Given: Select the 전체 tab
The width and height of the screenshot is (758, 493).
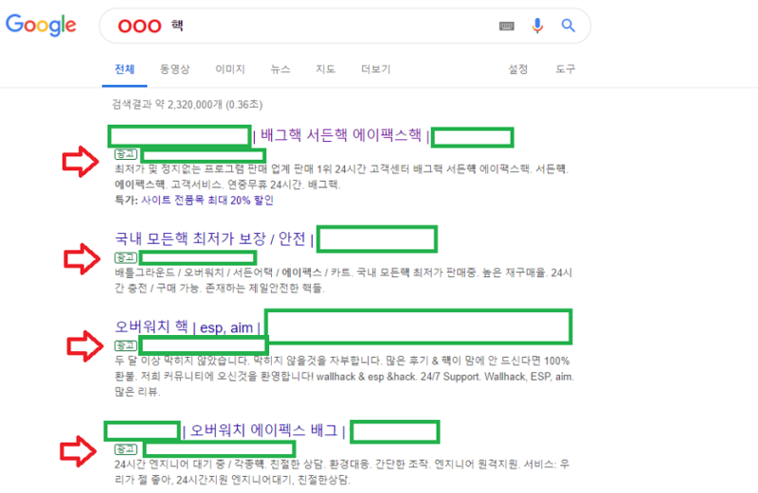Looking at the screenshot, I should (124, 69).
